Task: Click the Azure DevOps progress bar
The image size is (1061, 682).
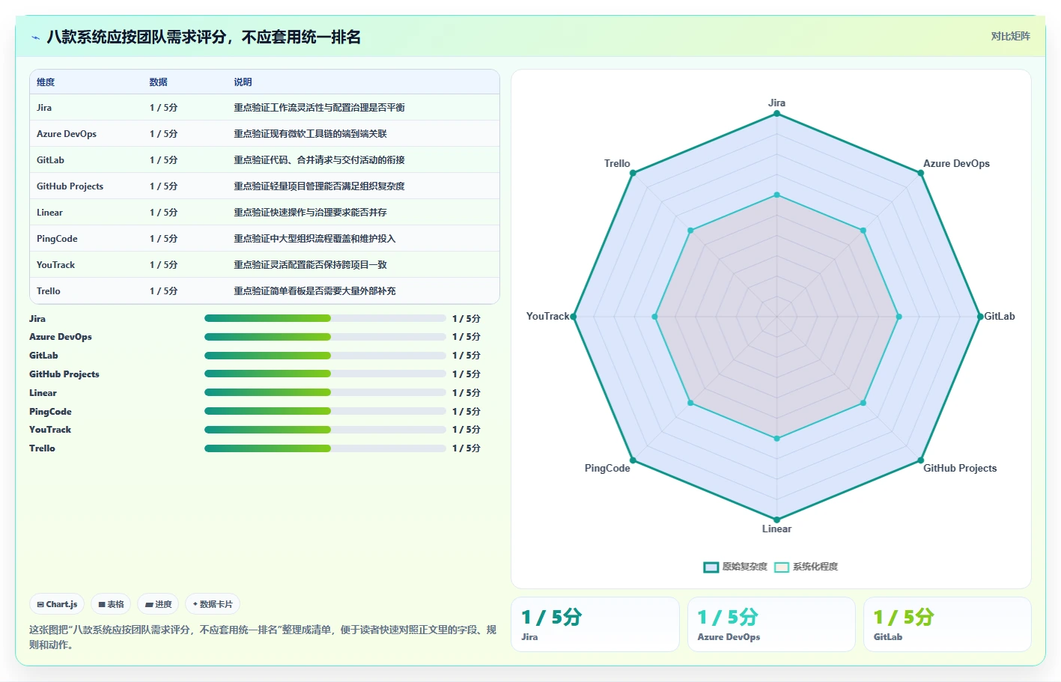Action: (325, 337)
